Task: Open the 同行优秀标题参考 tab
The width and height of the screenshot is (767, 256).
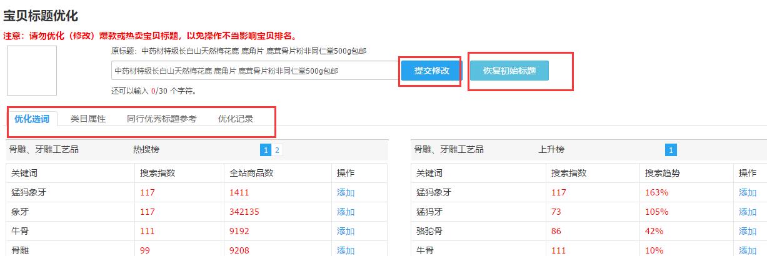Action: [161, 119]
